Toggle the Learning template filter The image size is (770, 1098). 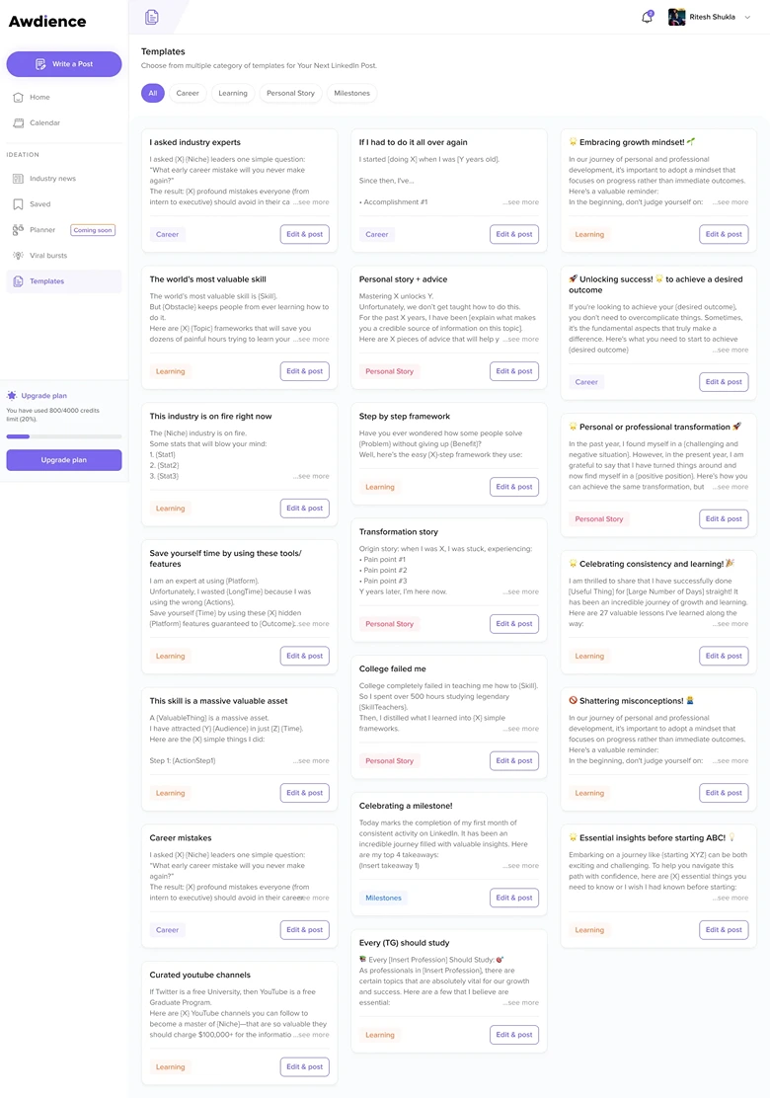[x=233, y=93]
